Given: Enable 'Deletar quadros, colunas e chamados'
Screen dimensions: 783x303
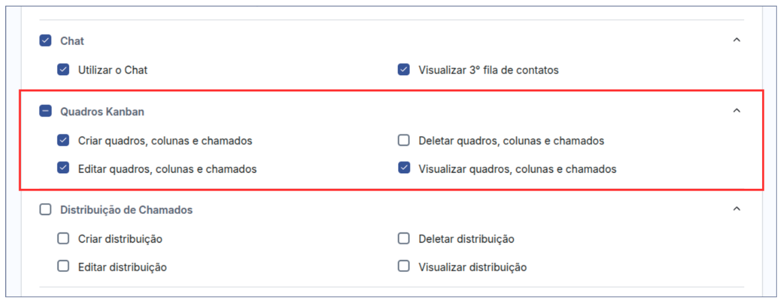Looking at the screenshot, I should 404,140.
